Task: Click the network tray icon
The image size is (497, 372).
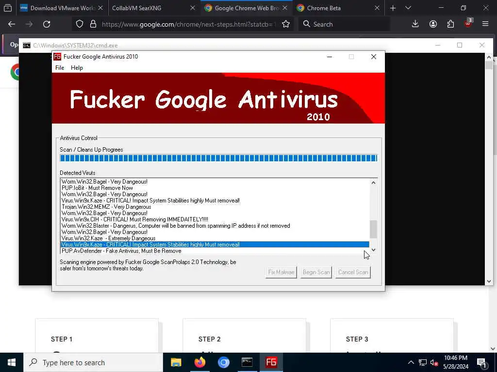Action: click(x=423, y=362)
